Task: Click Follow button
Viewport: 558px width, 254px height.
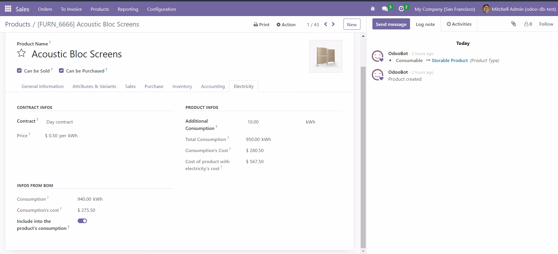Action: 546,24
